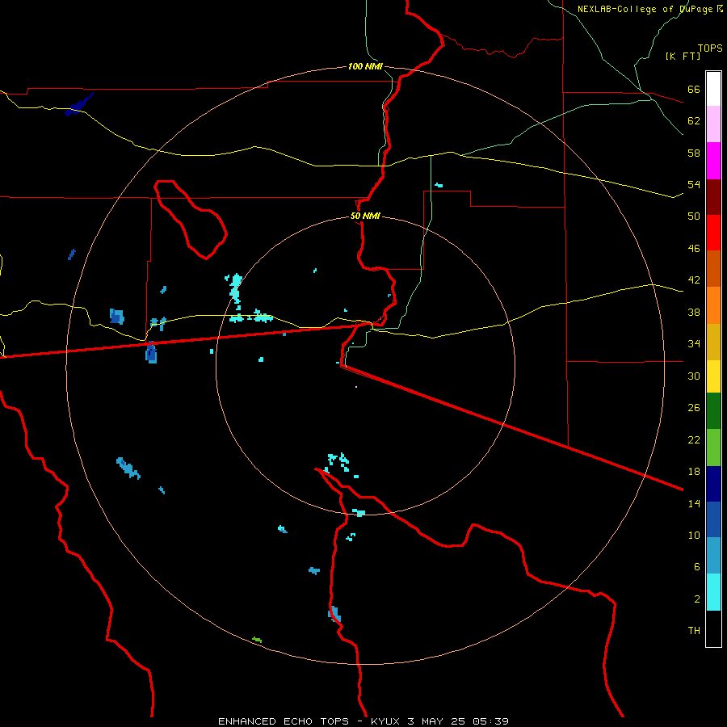The image size is (727, 727).
Task: Click the ENHANCED ECHO TOPS caption
Action: coord(284,721)
